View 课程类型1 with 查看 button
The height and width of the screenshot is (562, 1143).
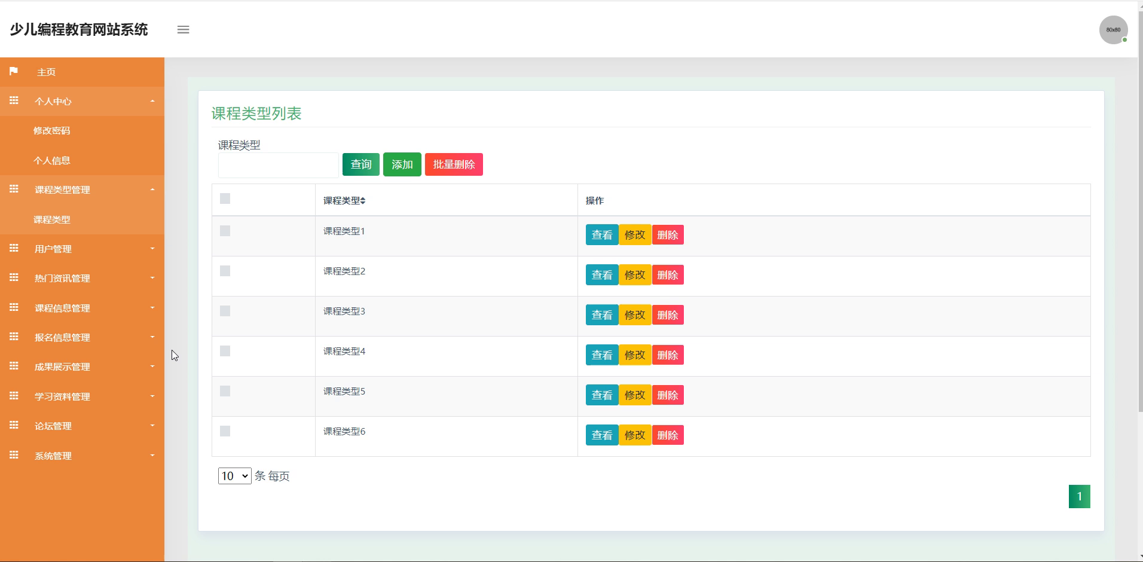[602, 235]
